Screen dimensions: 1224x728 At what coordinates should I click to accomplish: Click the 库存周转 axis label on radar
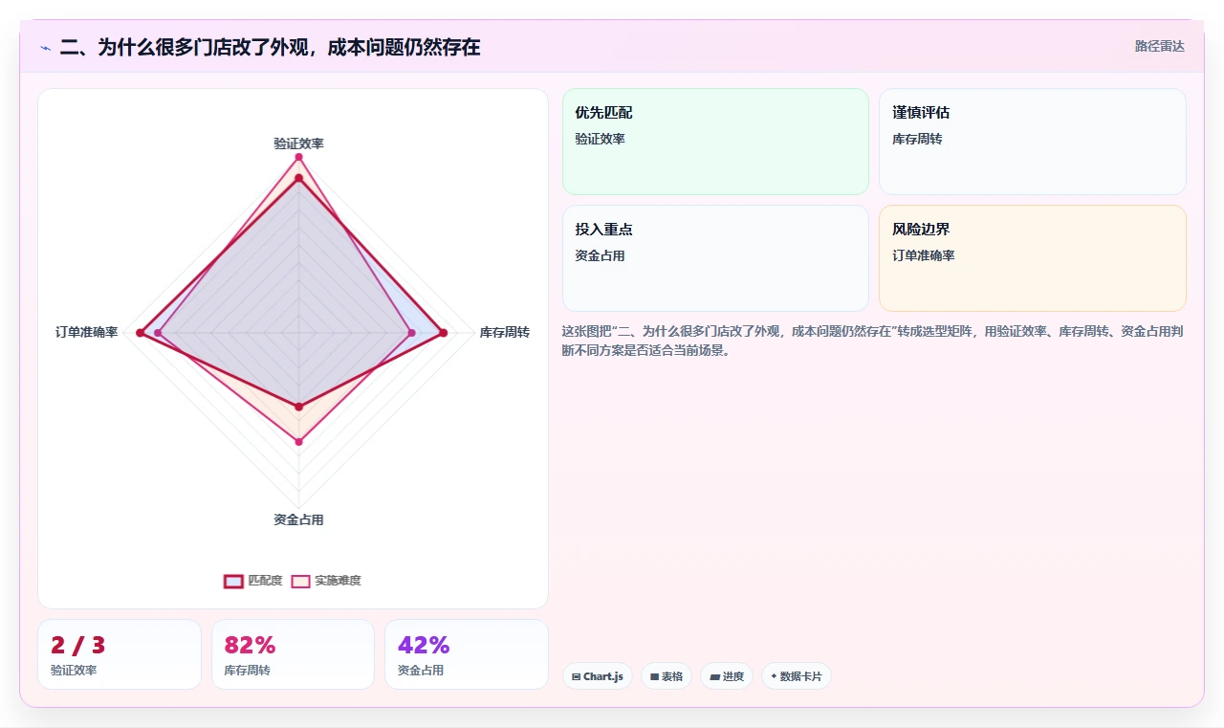pos(505,332)
